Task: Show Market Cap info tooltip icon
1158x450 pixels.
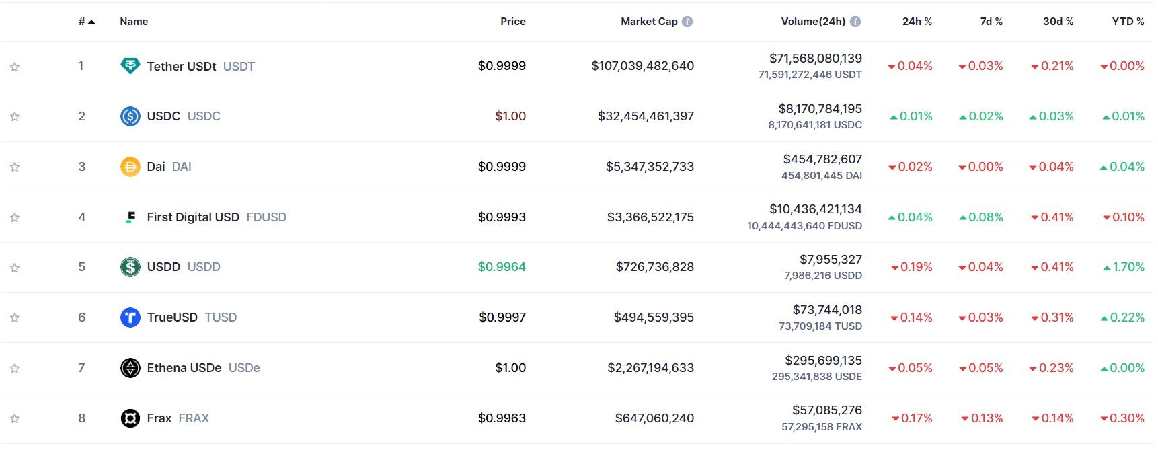Action: pos(687,22)
